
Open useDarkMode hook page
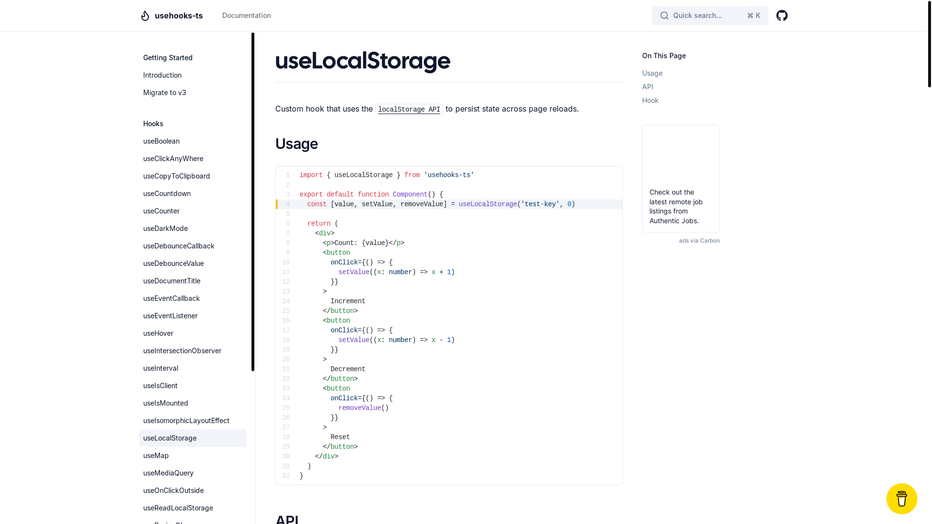193,229
